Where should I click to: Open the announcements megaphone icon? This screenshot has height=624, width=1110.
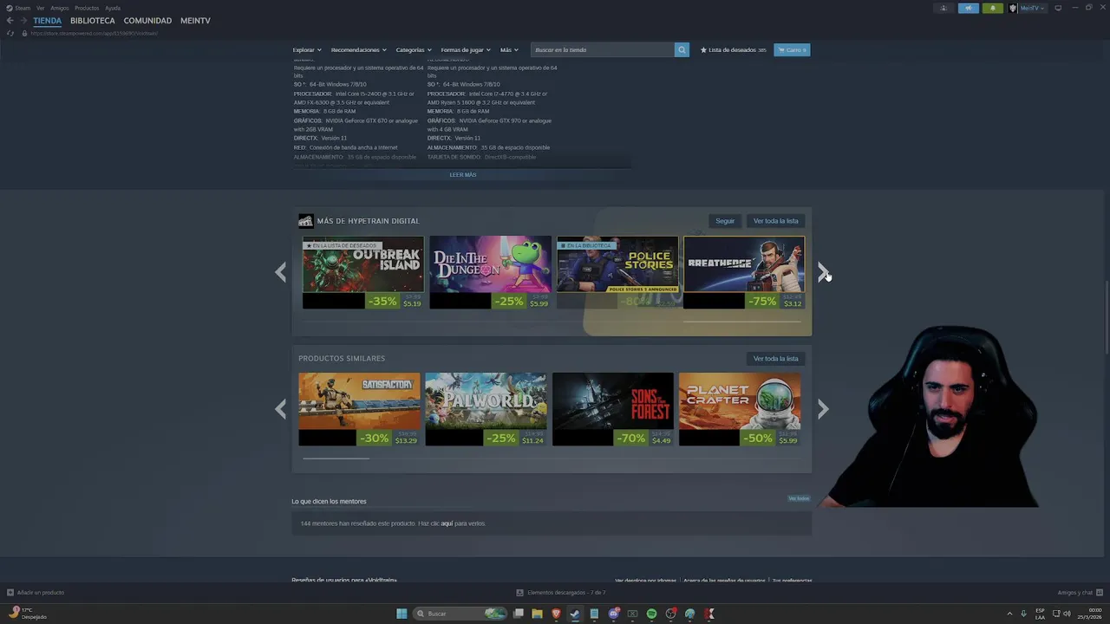click(969, 8)
